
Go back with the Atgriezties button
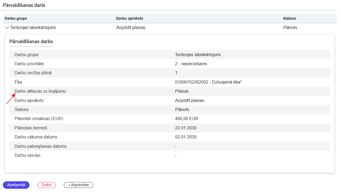click(x=78, y=185)
